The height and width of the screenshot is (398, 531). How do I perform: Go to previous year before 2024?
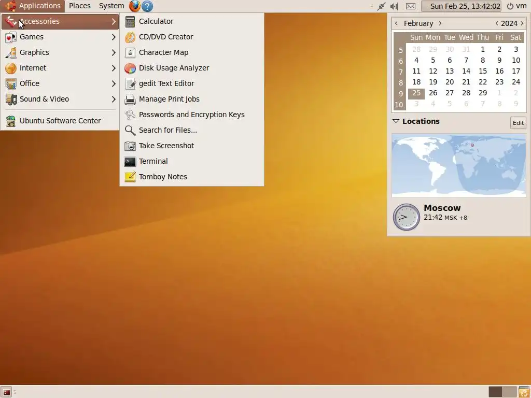click(496, 23)
